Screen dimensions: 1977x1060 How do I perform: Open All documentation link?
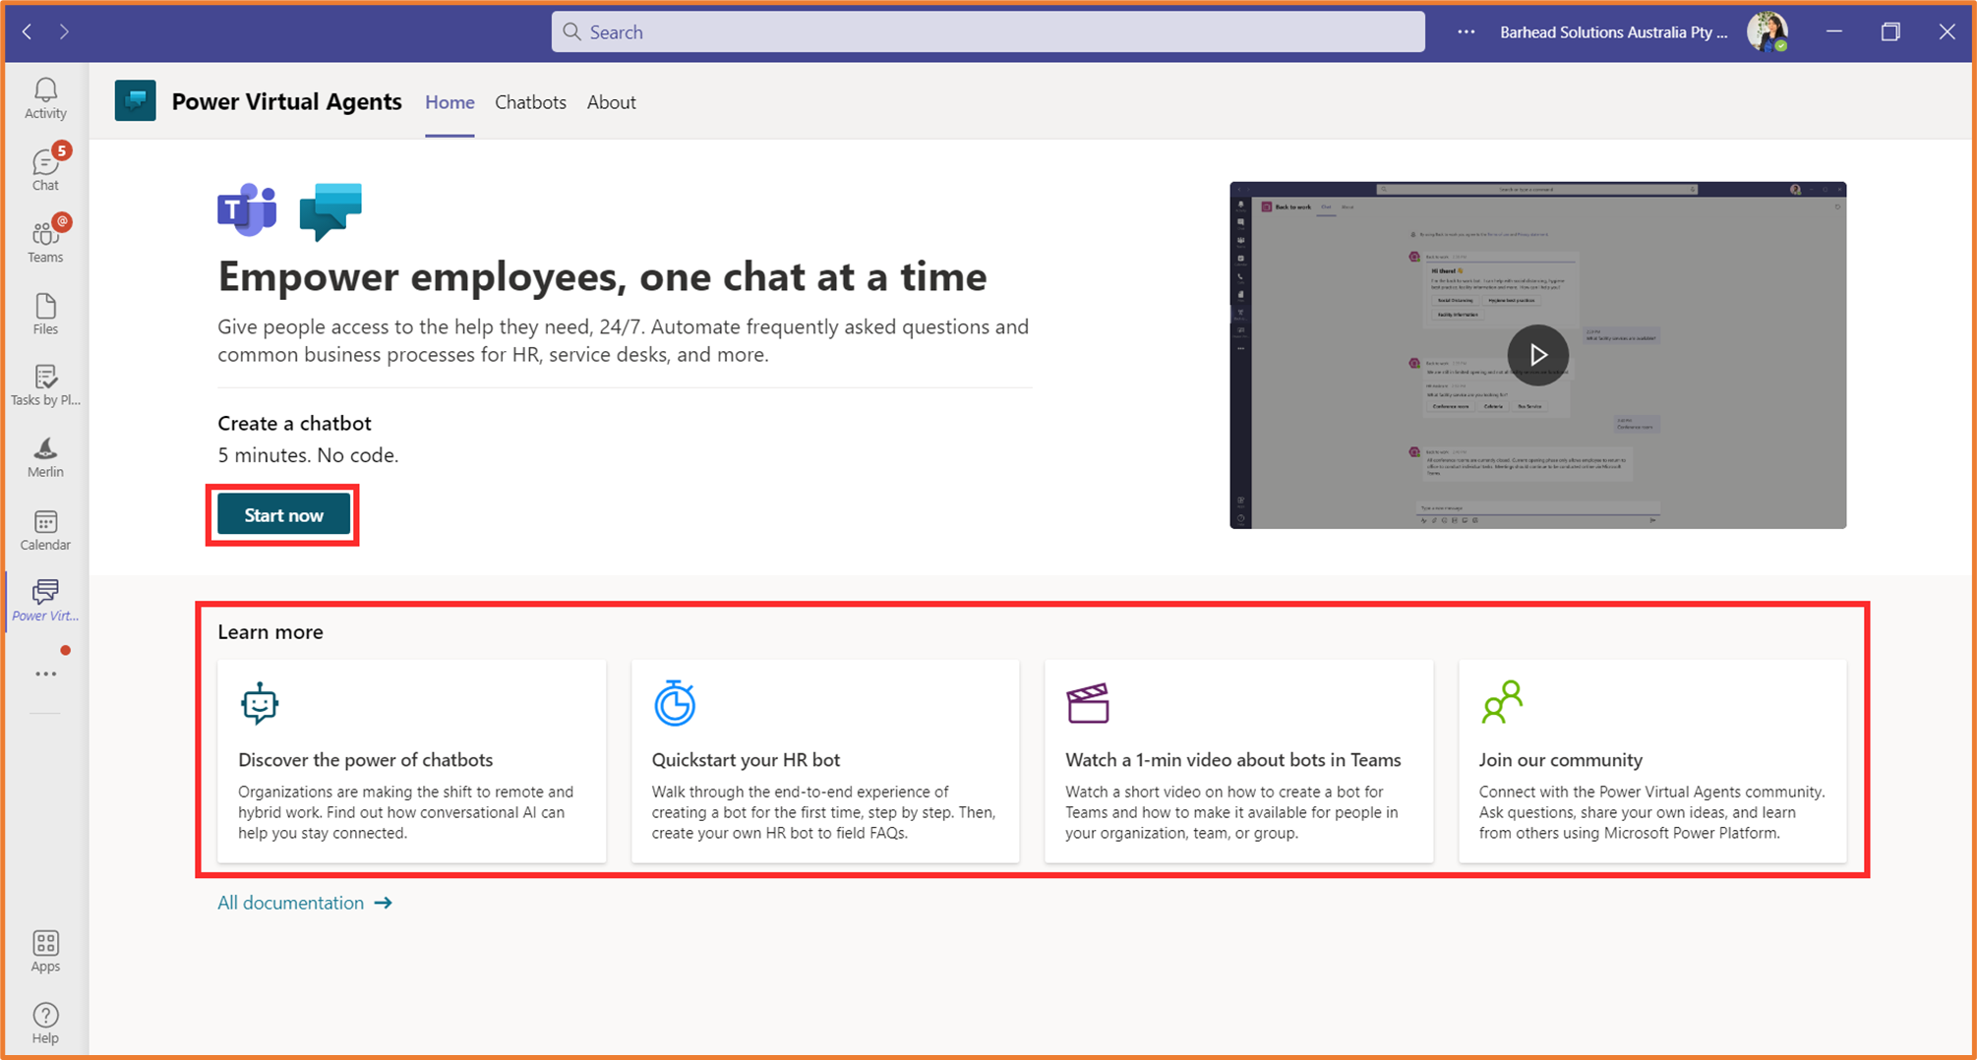click(305, 903)
